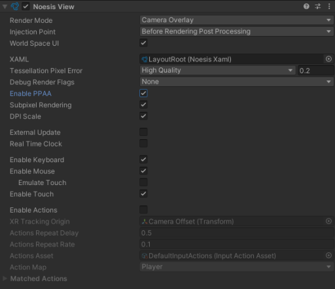Collapse the Noesis View component foldout arrow

click(x=5, y=7)
